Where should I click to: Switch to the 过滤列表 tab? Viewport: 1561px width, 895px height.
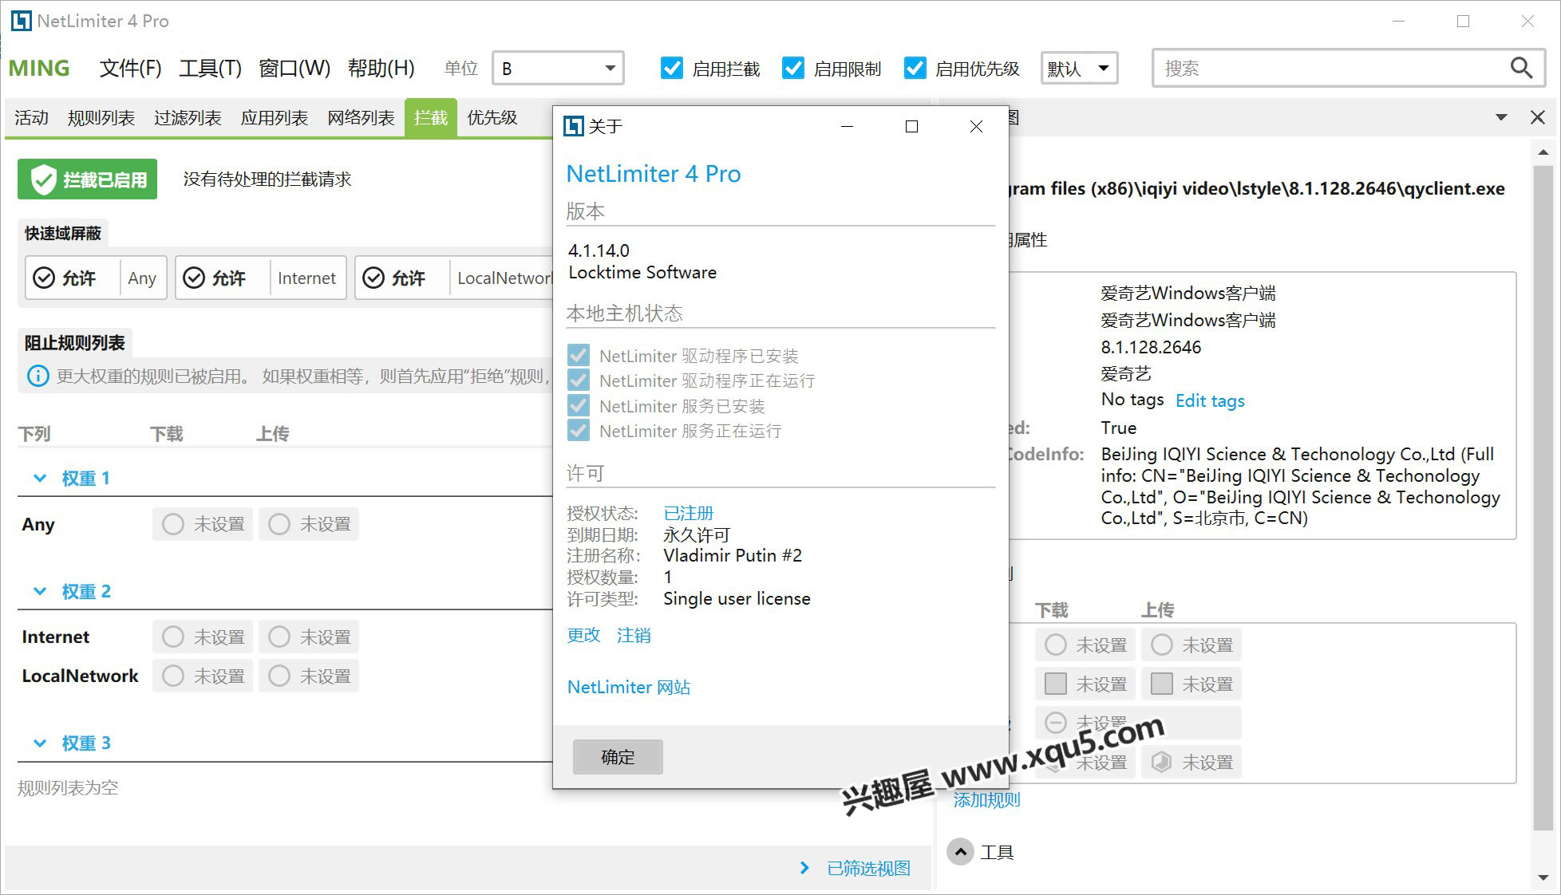click(188, 118)
